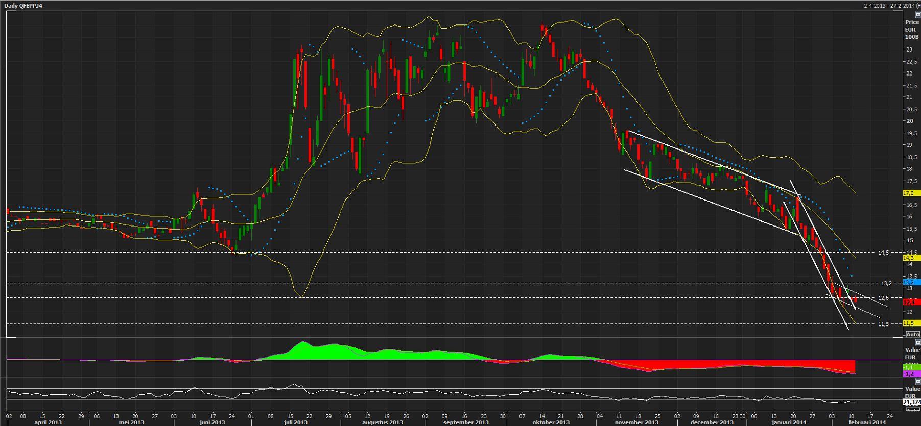
Task: Click the Auto scale button under price axis
Action: tap(913, 334)
